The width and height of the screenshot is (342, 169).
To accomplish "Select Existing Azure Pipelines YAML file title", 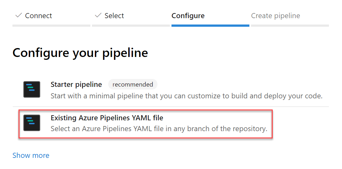I will pos(107,118).
